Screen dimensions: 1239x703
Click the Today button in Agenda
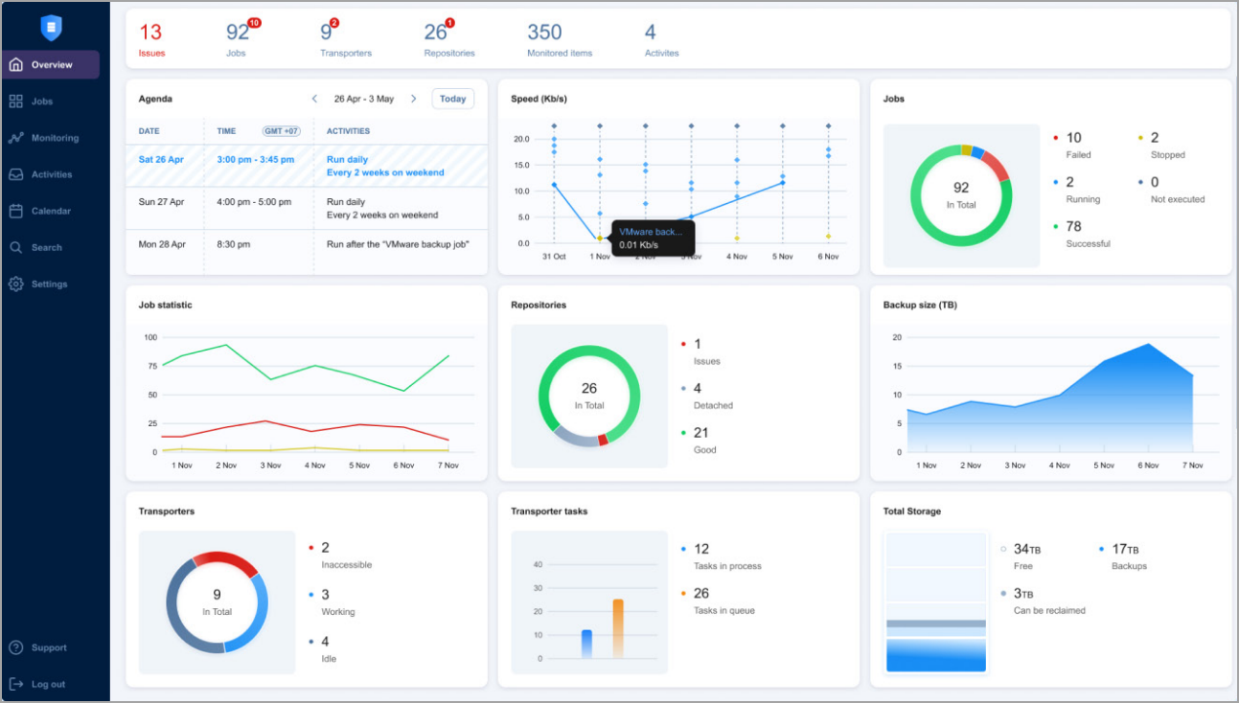click(452, 99)
